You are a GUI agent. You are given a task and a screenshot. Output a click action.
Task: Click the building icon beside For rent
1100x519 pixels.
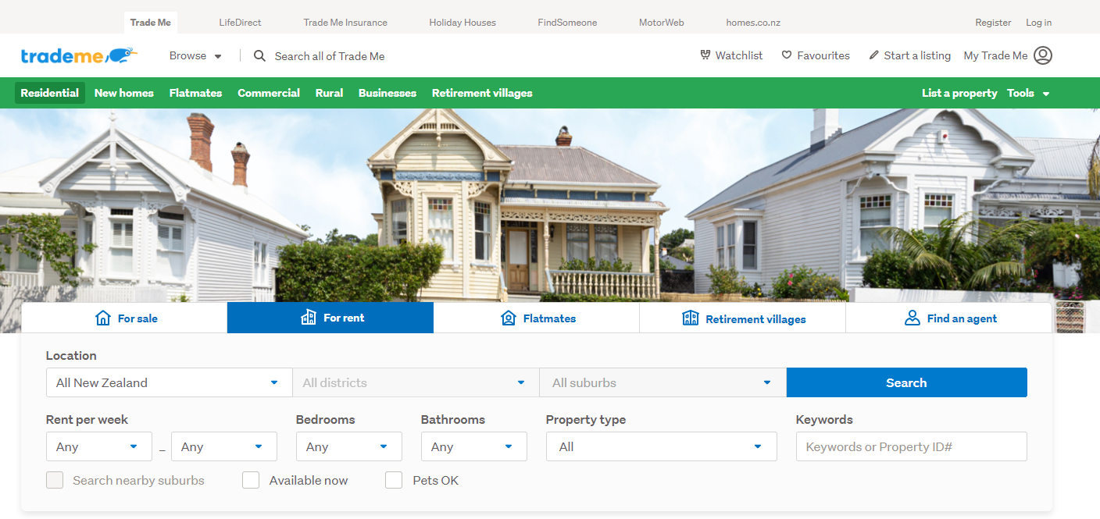pyautogui.click(x=309, y=318)
